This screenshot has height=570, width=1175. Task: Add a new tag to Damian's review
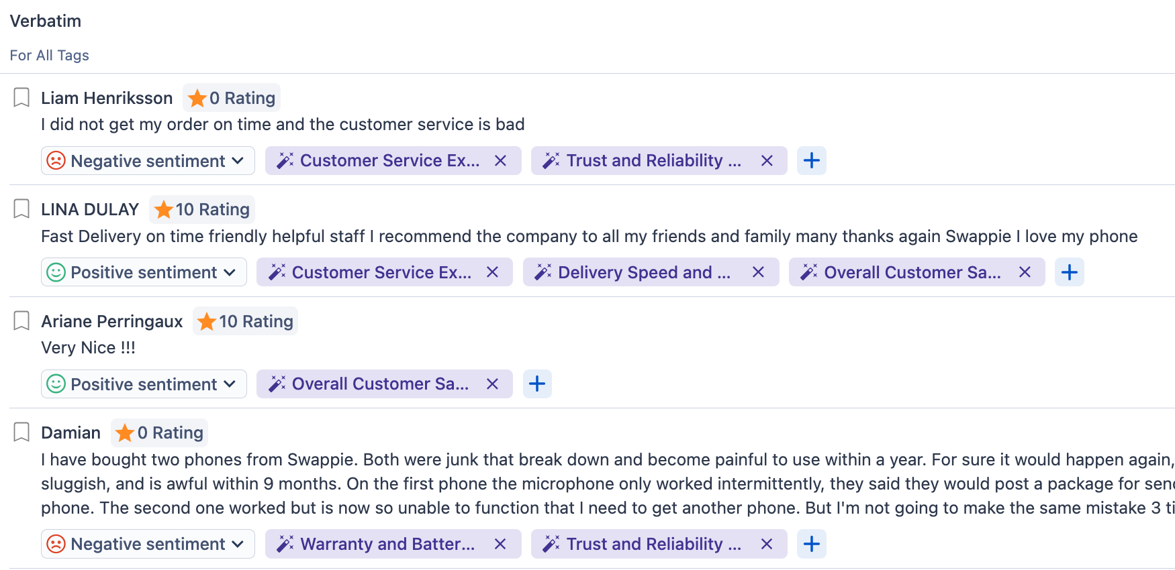(x=812, y=544)
